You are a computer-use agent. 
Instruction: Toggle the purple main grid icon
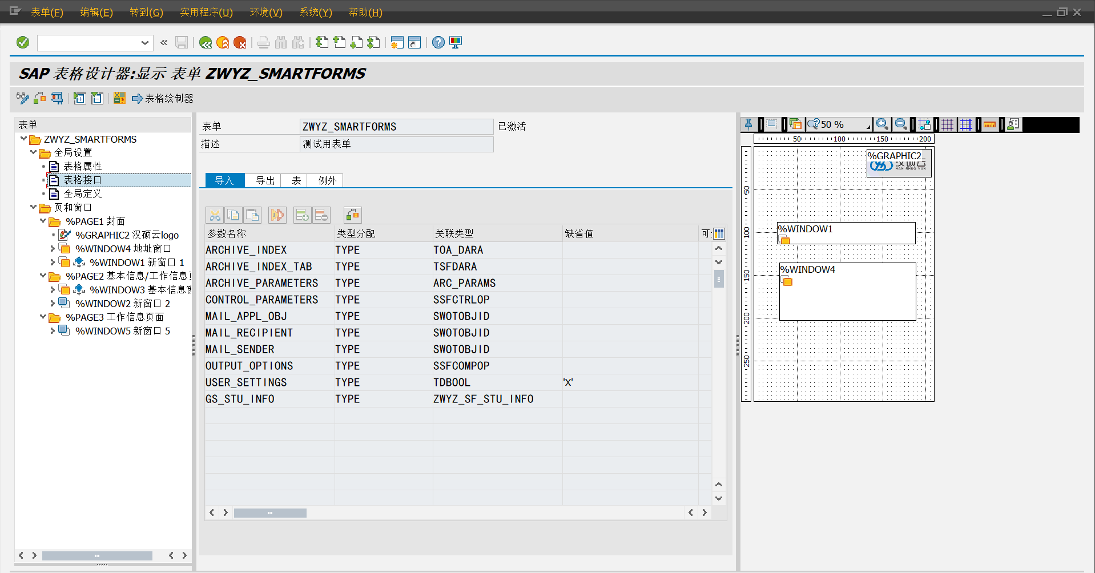pos(948,124)
